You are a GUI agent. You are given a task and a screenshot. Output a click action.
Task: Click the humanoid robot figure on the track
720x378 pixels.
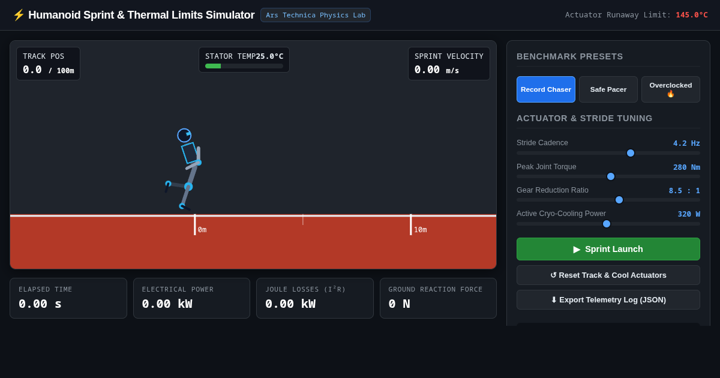tap(185, 169)
